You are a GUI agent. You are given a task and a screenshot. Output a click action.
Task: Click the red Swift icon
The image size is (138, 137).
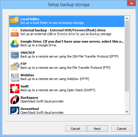15,89
